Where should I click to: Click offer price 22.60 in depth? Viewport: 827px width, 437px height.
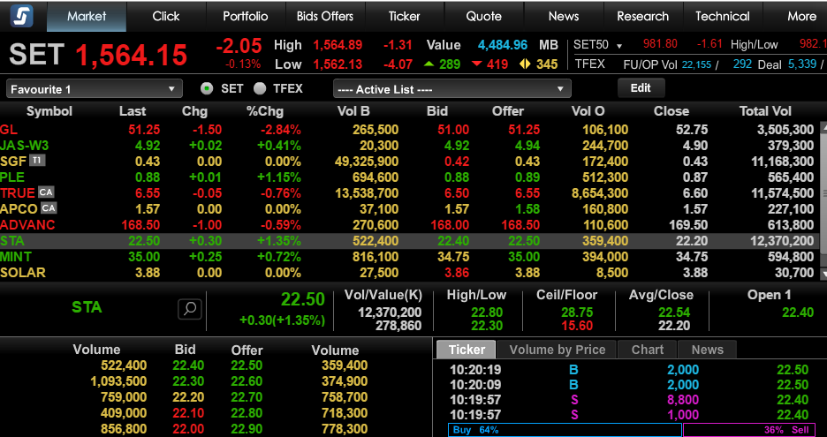(x=247, y=380)
